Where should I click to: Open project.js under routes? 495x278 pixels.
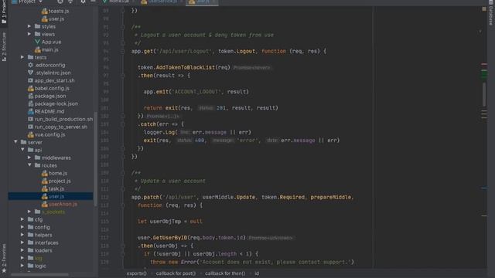(56, 181)
